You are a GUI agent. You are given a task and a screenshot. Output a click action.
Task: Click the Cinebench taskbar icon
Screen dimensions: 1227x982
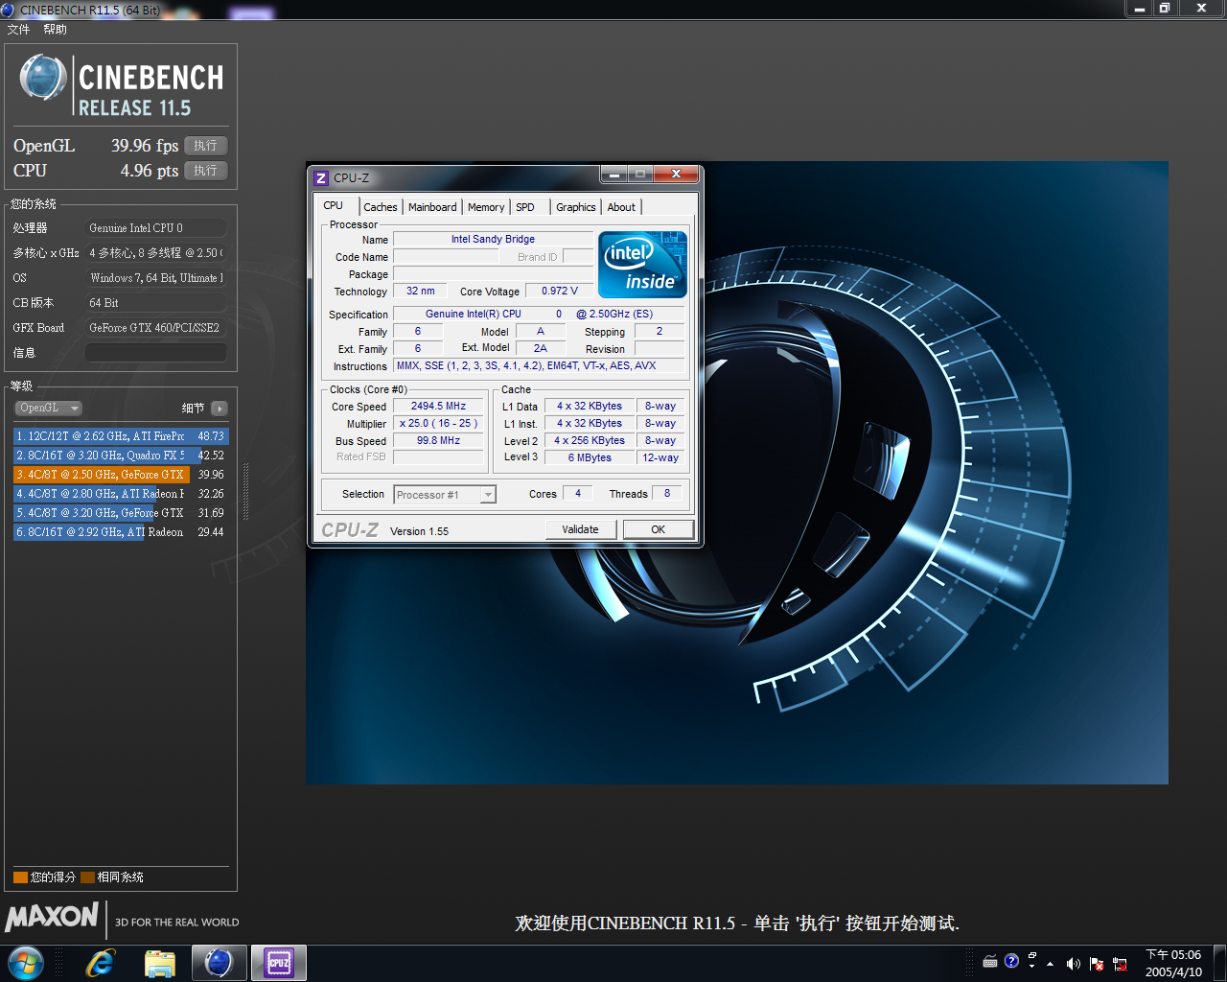(x=220, y=963)
